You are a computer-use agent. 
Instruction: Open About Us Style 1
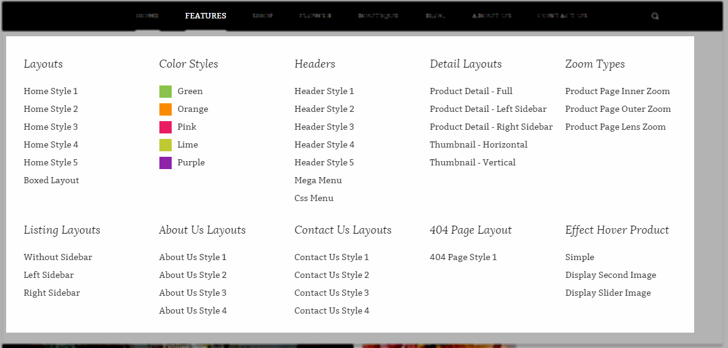click(x=193, y=257)
